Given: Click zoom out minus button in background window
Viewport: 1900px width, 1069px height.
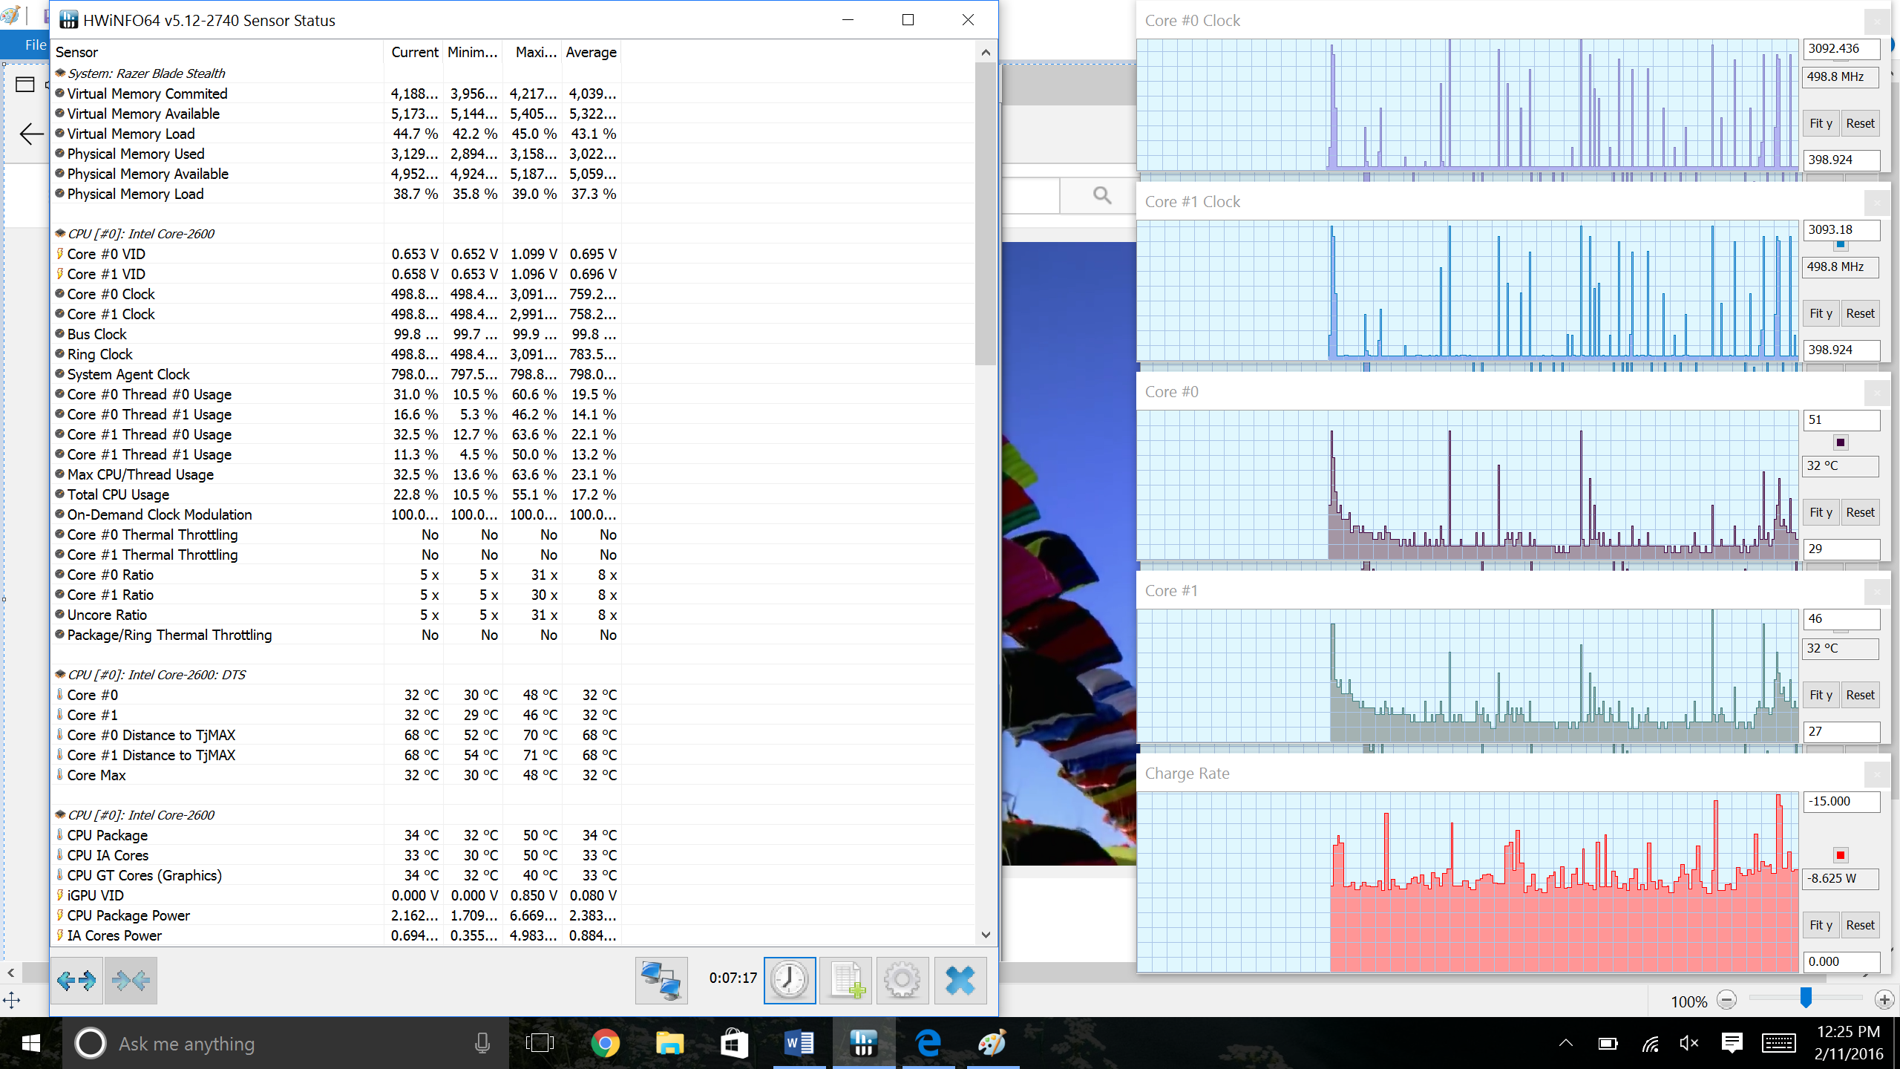Looking at the screenshot, I should (1727, 1000).
